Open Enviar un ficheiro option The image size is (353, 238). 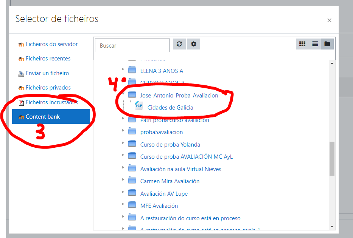47,73
